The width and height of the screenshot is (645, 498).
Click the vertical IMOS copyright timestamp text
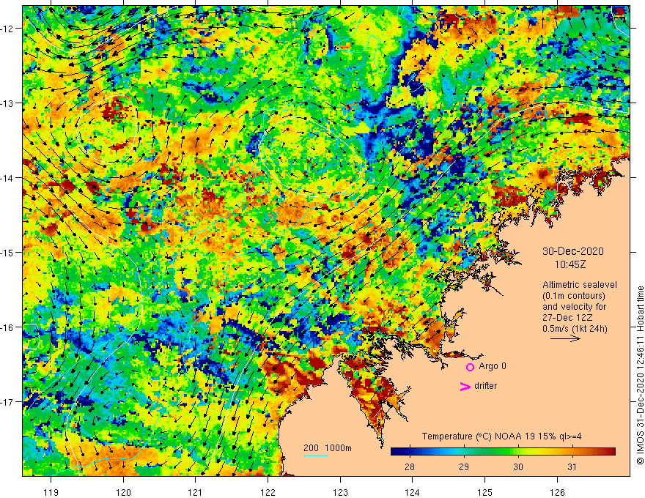tap(640, 376)
